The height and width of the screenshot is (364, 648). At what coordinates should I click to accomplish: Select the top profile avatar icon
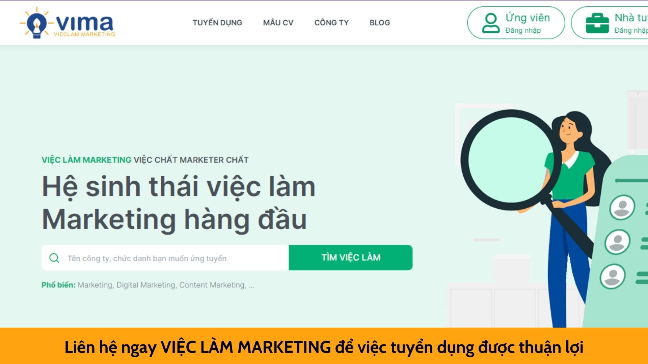(x=622, y=207)
